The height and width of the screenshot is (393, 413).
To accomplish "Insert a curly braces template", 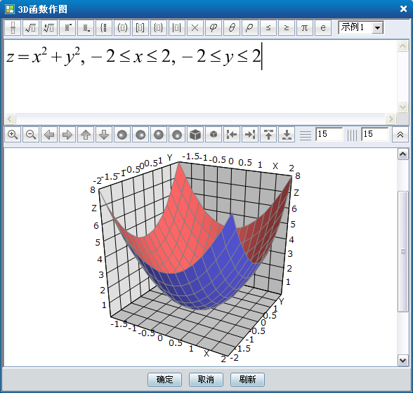I will 159,27.
